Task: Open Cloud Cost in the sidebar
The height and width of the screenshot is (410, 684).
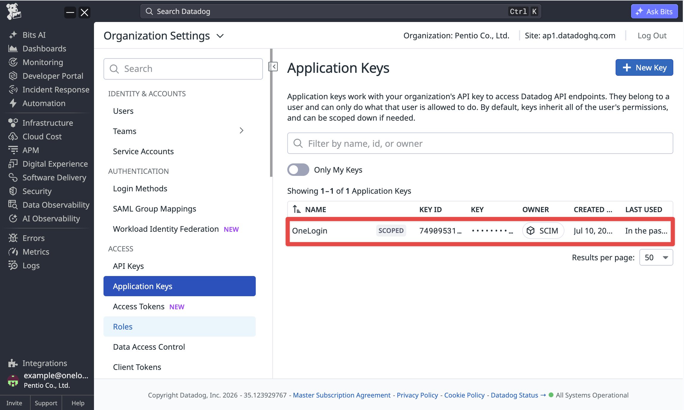Action: pos(42,136)
